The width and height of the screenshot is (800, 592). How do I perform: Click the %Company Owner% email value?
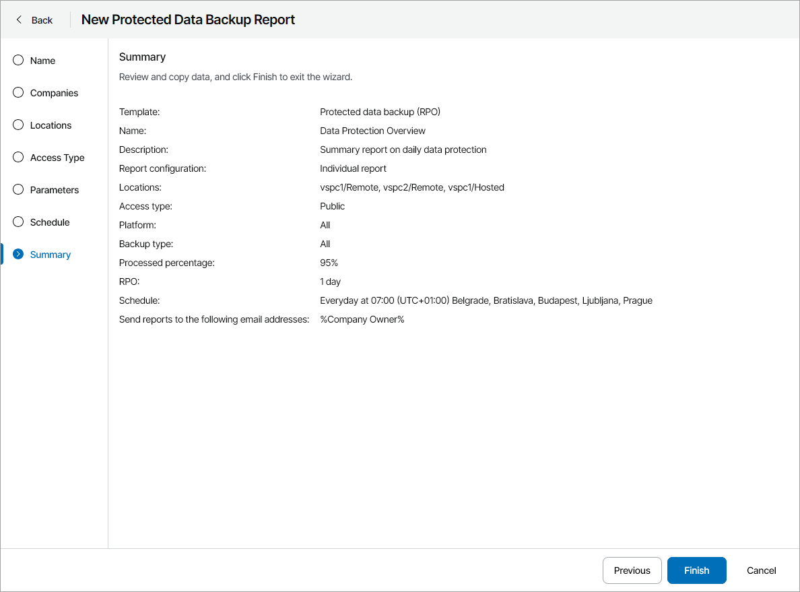[362, 319]
